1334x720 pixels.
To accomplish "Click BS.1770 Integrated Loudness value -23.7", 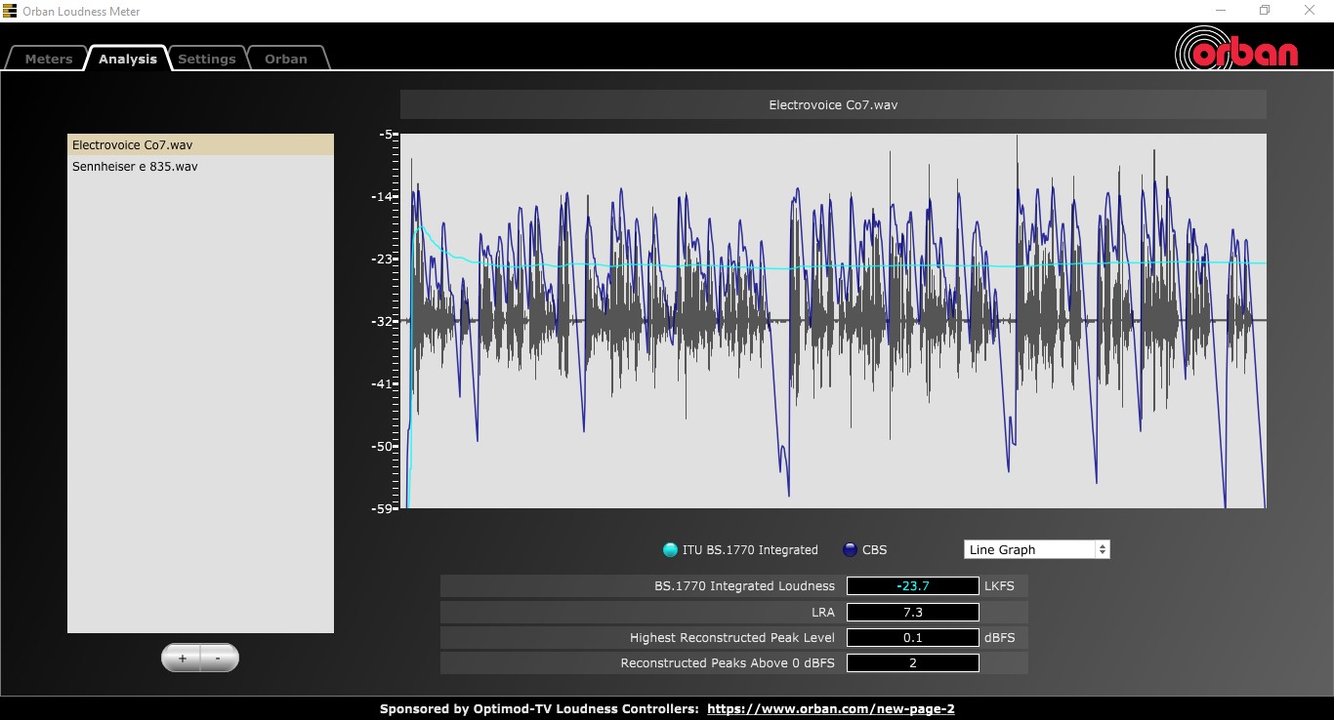I will pos(912,586).
